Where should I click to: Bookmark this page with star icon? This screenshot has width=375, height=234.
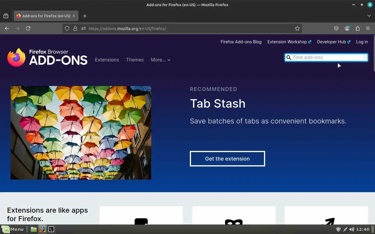(297, 28)
